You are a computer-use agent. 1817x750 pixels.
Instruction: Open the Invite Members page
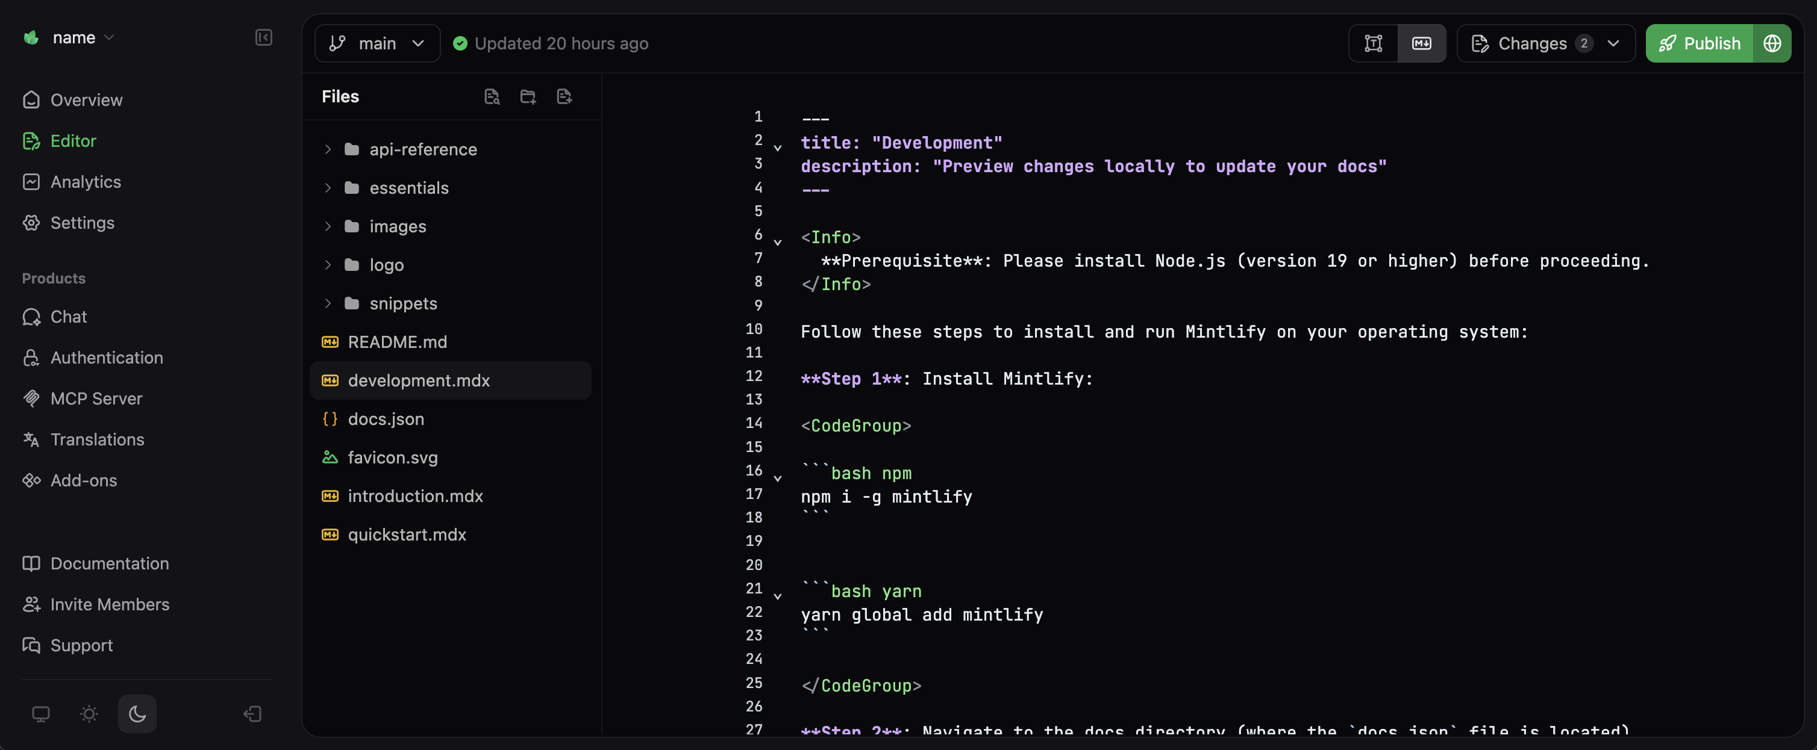(110, 604)
